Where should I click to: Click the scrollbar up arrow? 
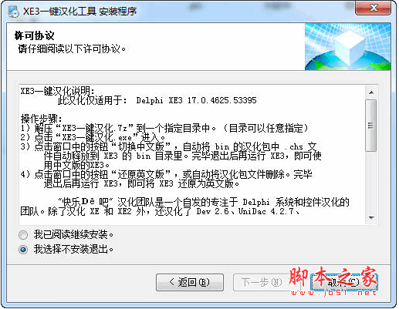pos(371,92)
